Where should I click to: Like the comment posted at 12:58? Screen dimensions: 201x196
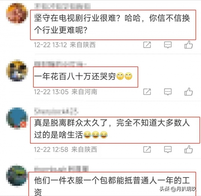tap(188, 149)
